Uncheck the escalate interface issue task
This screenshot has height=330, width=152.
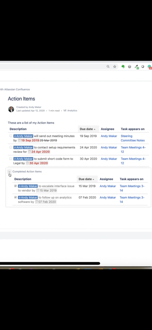(15, 186)
